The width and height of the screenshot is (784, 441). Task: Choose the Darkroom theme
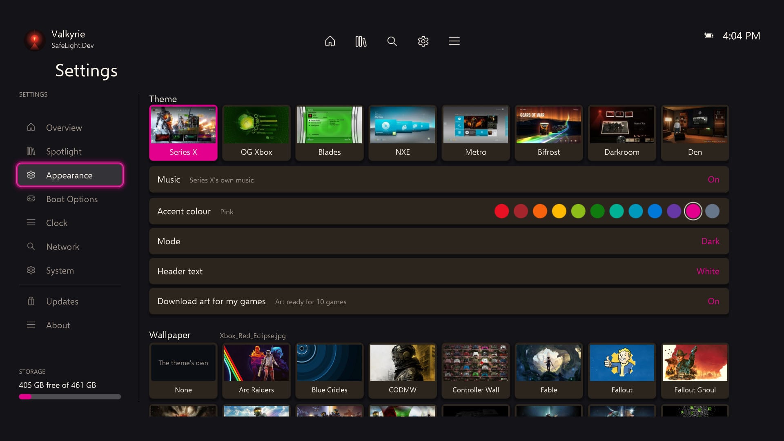(622, 133)
